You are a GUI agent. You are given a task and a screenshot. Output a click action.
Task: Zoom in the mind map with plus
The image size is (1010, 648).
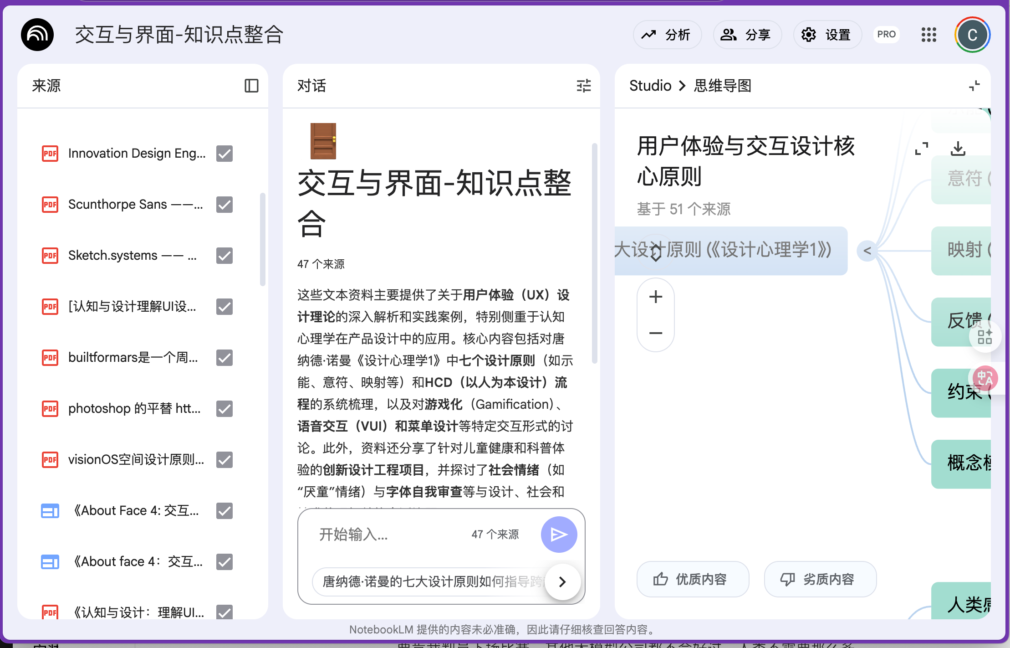(x=656, y=297)
